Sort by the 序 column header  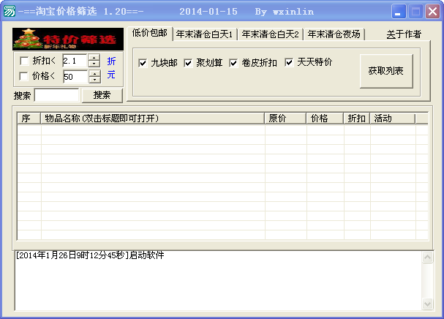click(x=29, y=118)
